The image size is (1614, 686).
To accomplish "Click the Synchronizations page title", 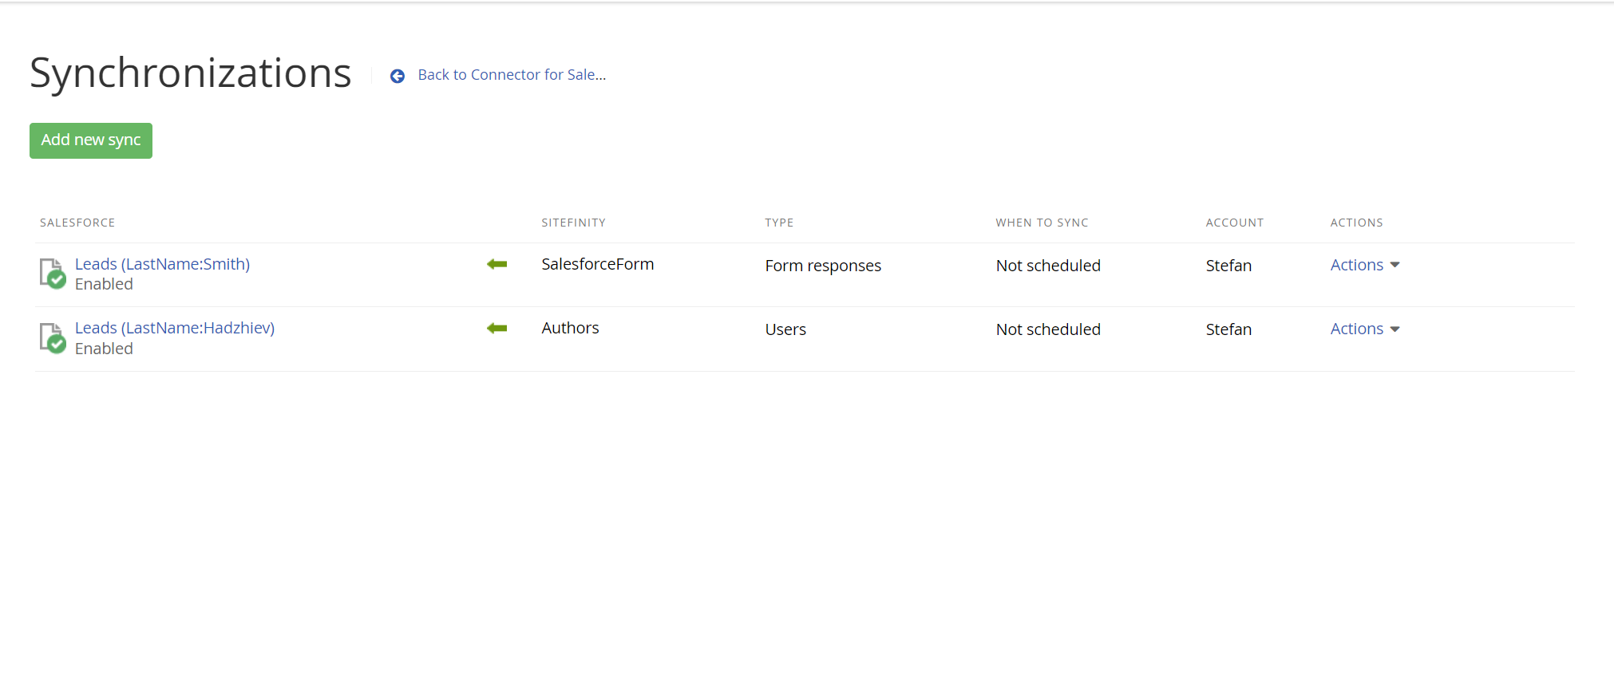I will click(x=190, y=73).
